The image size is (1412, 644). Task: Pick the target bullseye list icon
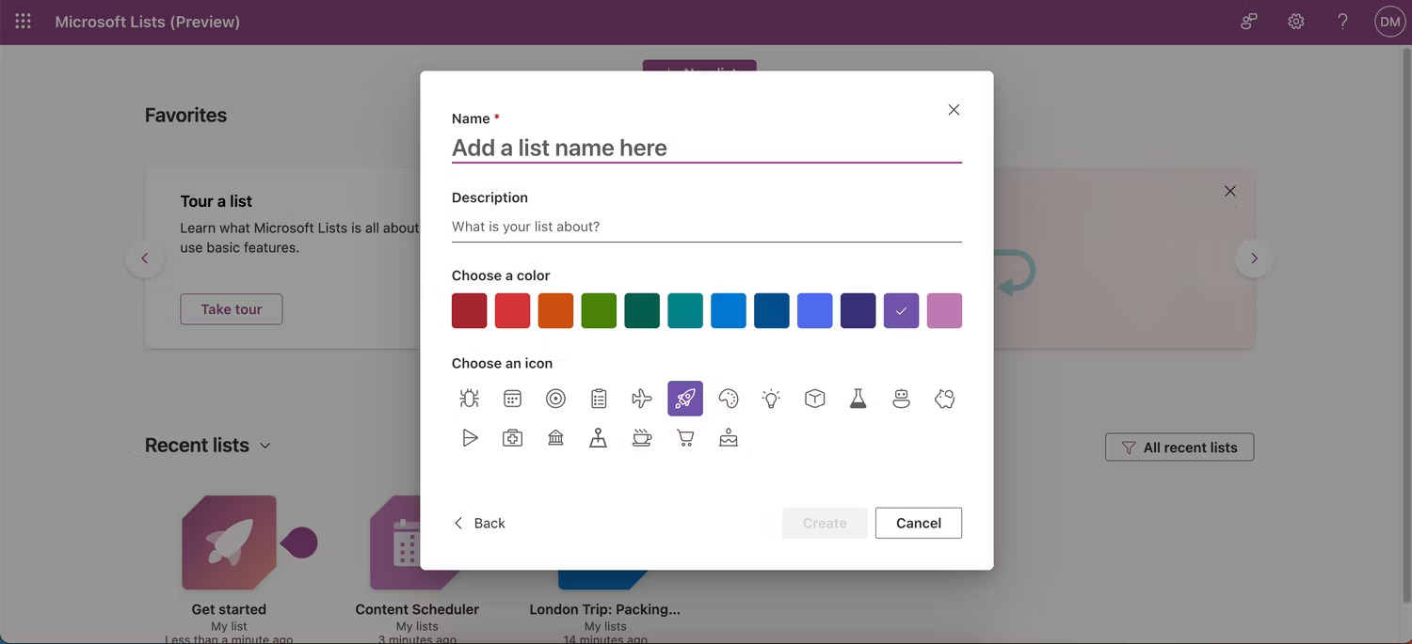click(x=555, y=399)
